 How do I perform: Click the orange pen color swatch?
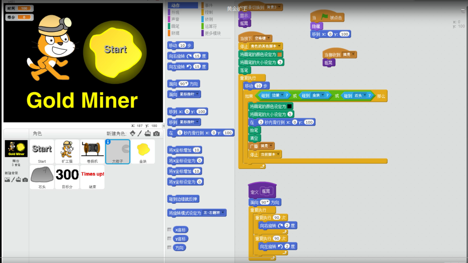(279, 54)
